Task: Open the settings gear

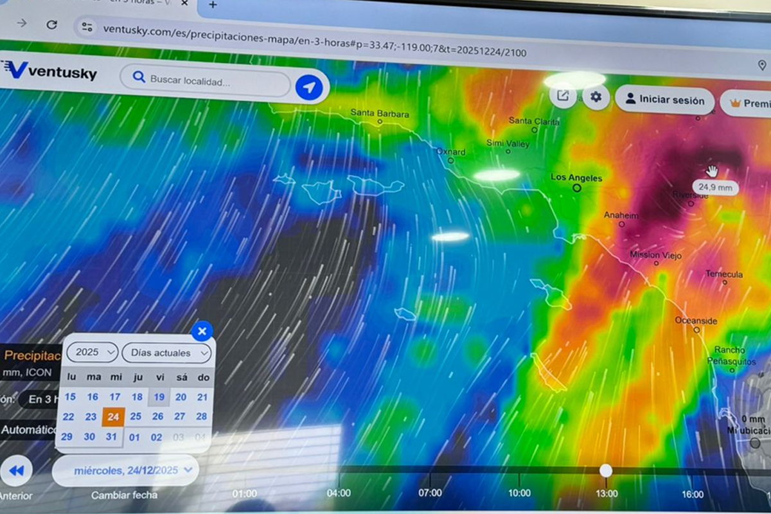Action: click(596, 97)
